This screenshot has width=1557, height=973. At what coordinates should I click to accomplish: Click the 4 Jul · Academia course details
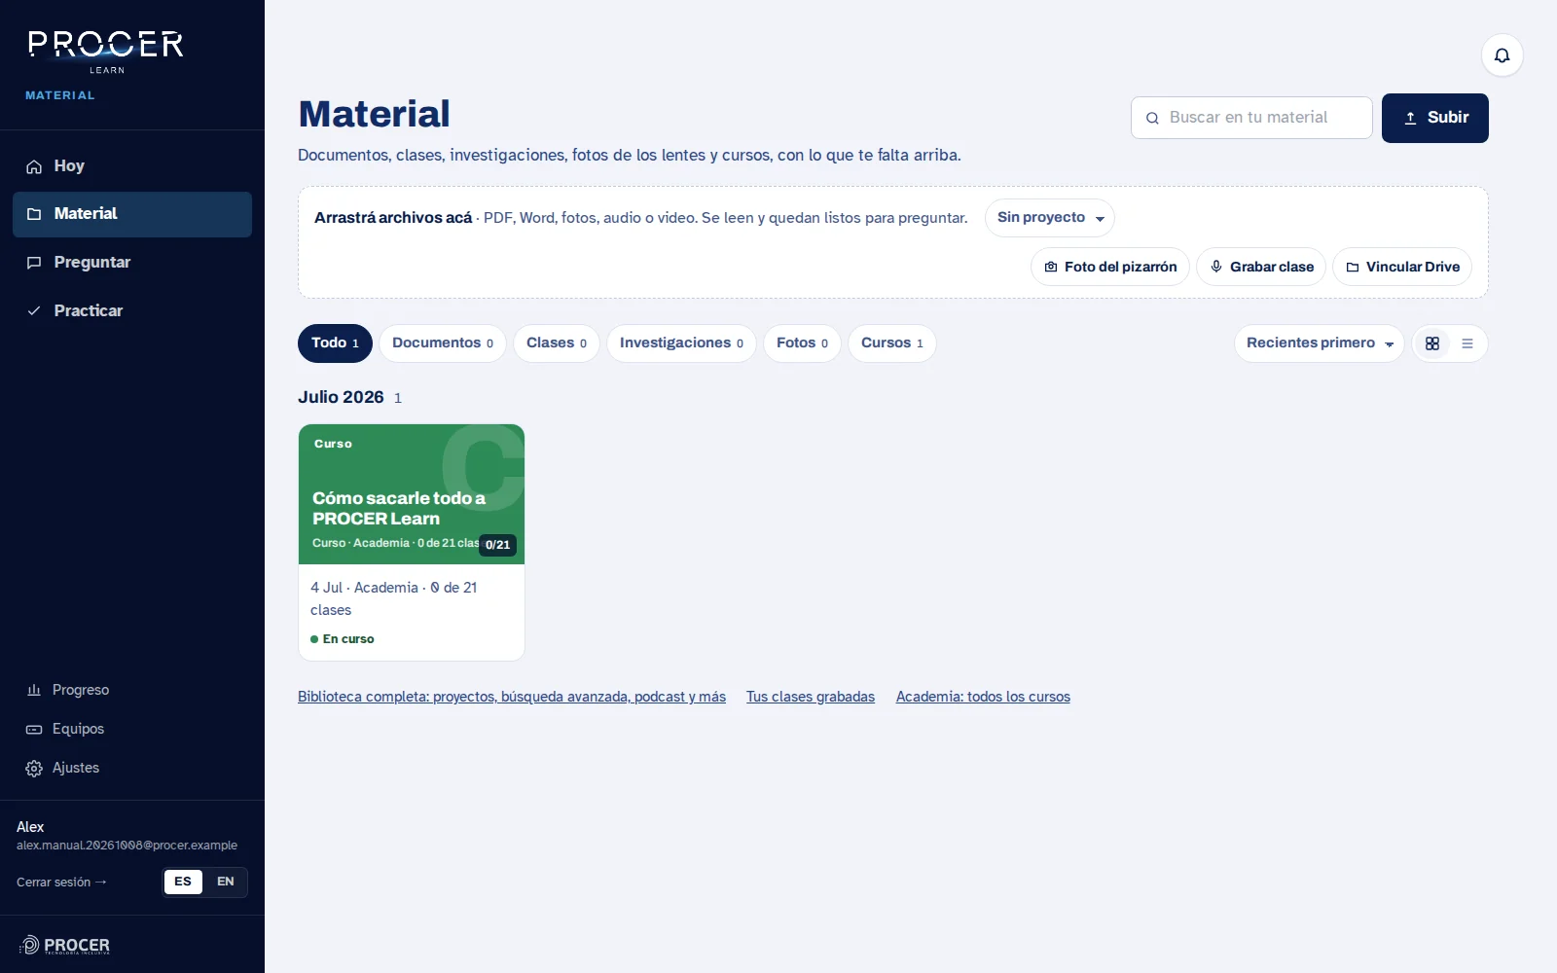pos(394,598)
